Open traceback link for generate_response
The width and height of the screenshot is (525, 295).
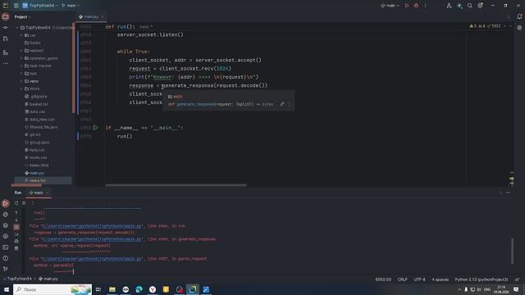tap(91, 239)
